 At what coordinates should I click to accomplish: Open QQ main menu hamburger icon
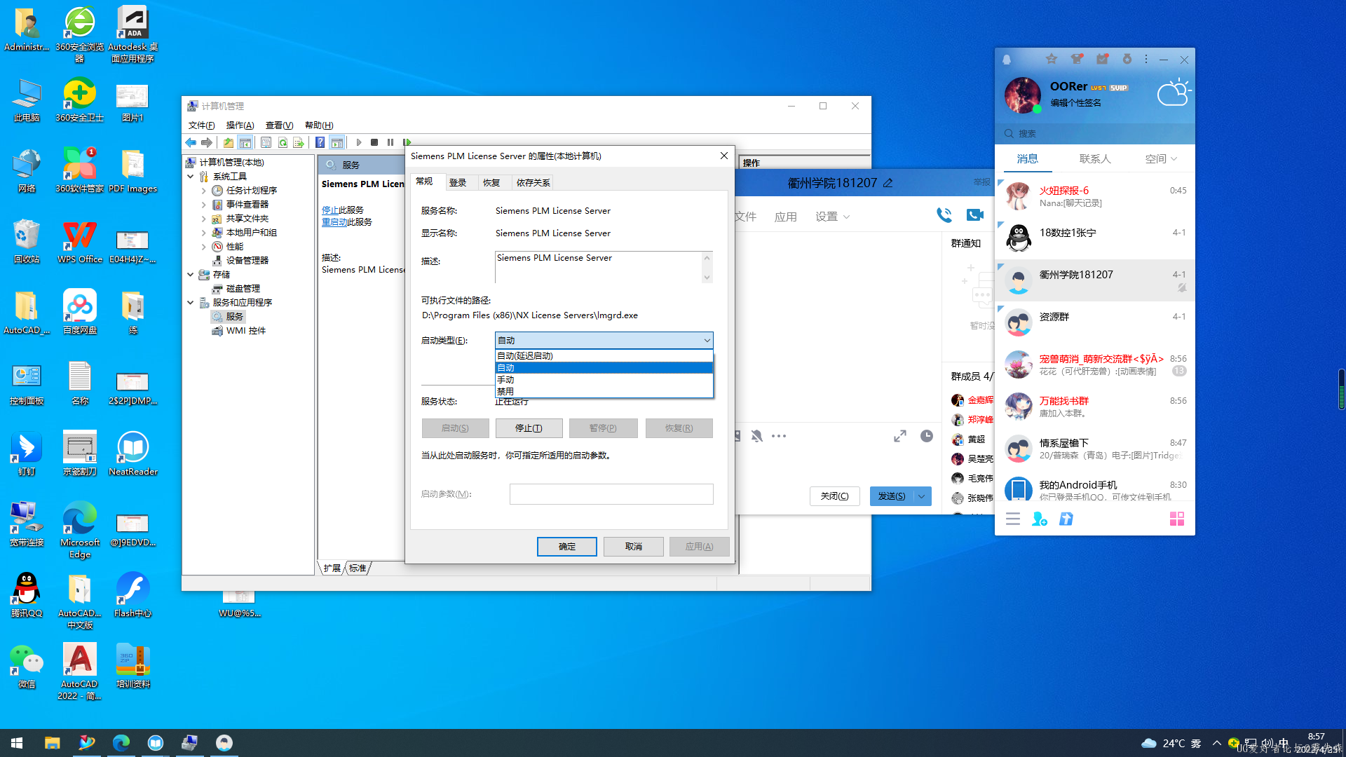point(1013,519)
